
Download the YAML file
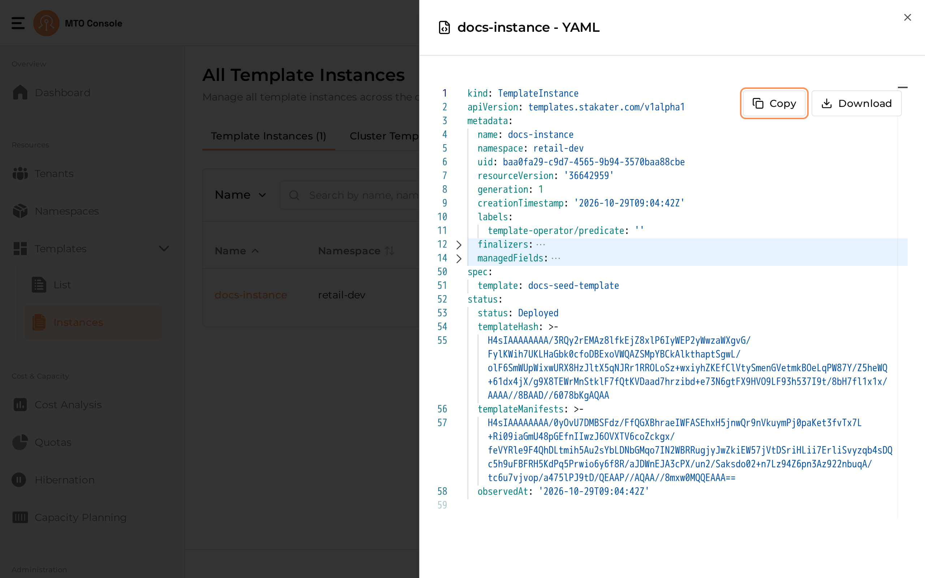coord(856,103)
